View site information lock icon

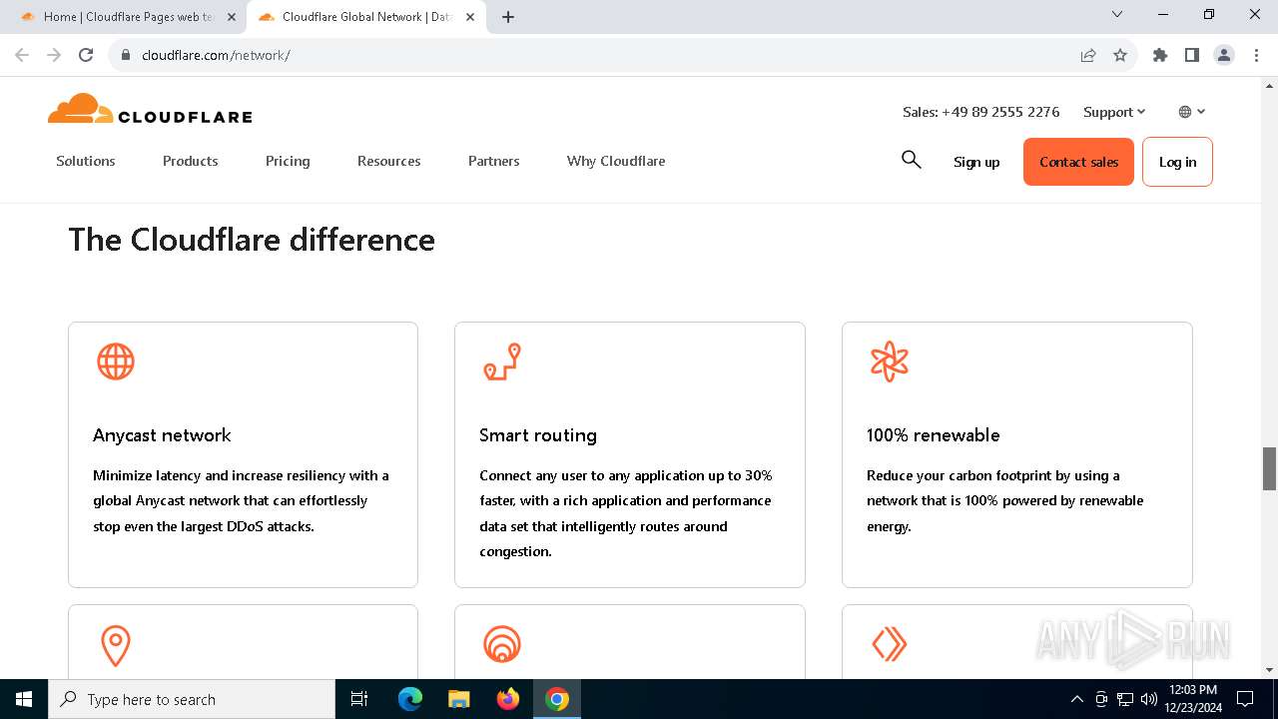pos(125,55)
